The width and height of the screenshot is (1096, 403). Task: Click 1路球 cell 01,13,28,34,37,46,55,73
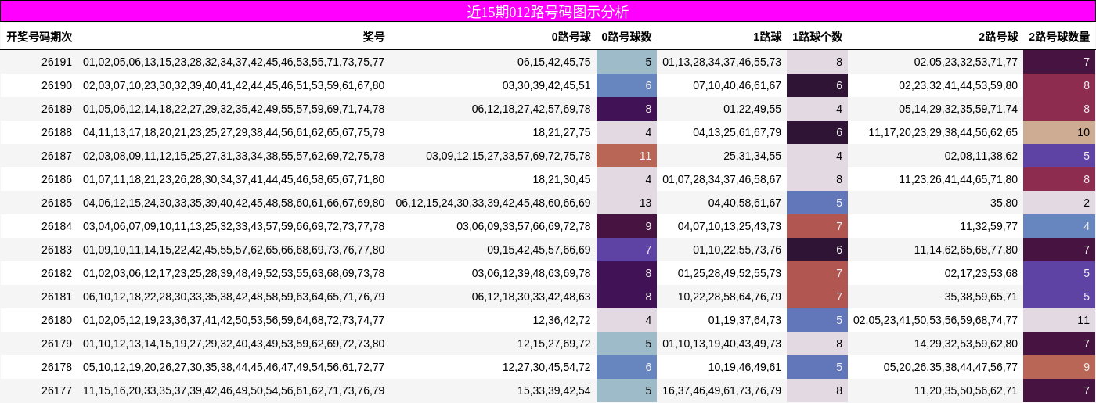(x=722, y=62)
